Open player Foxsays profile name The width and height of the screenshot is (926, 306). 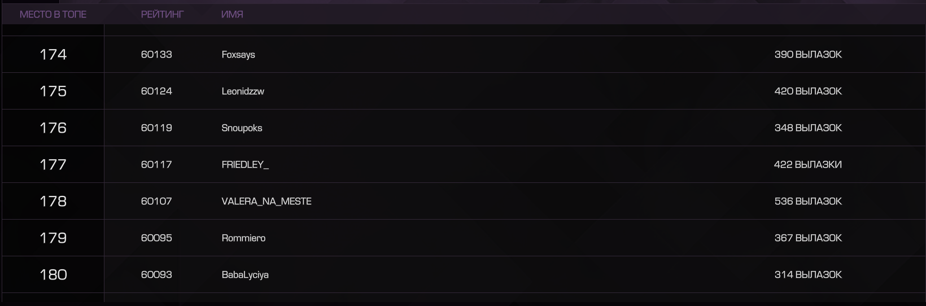click(x=238, y=55)
